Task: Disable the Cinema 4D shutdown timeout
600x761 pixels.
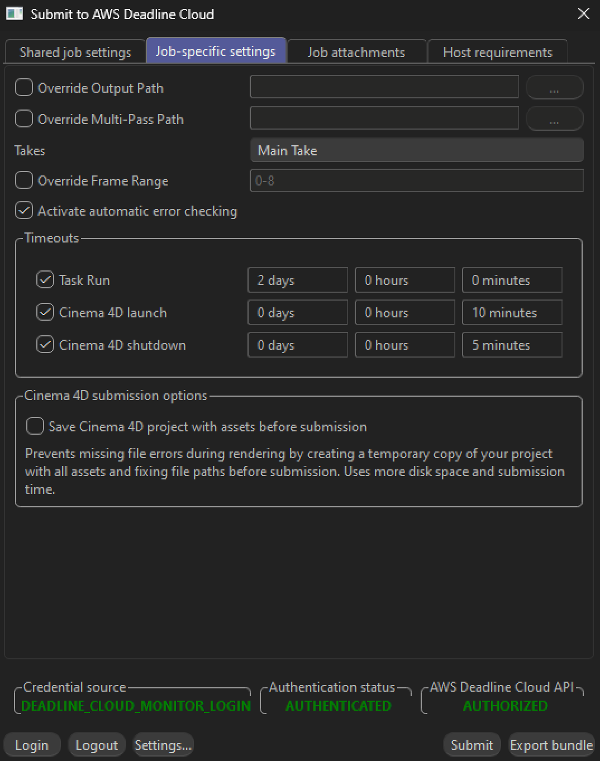Action: [46, 344]
